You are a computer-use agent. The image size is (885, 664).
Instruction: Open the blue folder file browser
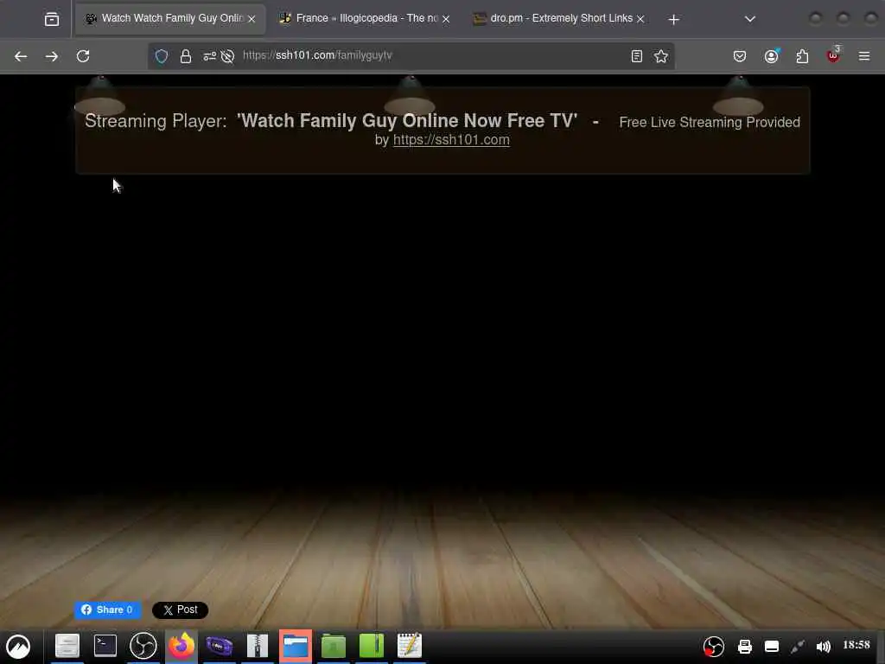click(x=296, y=646)
